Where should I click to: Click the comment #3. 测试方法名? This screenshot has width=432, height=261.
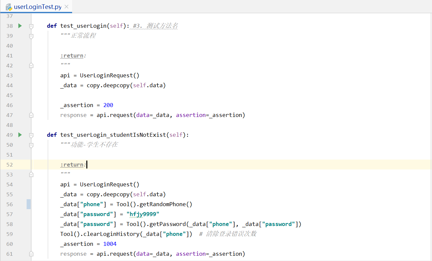pos(155,26)
